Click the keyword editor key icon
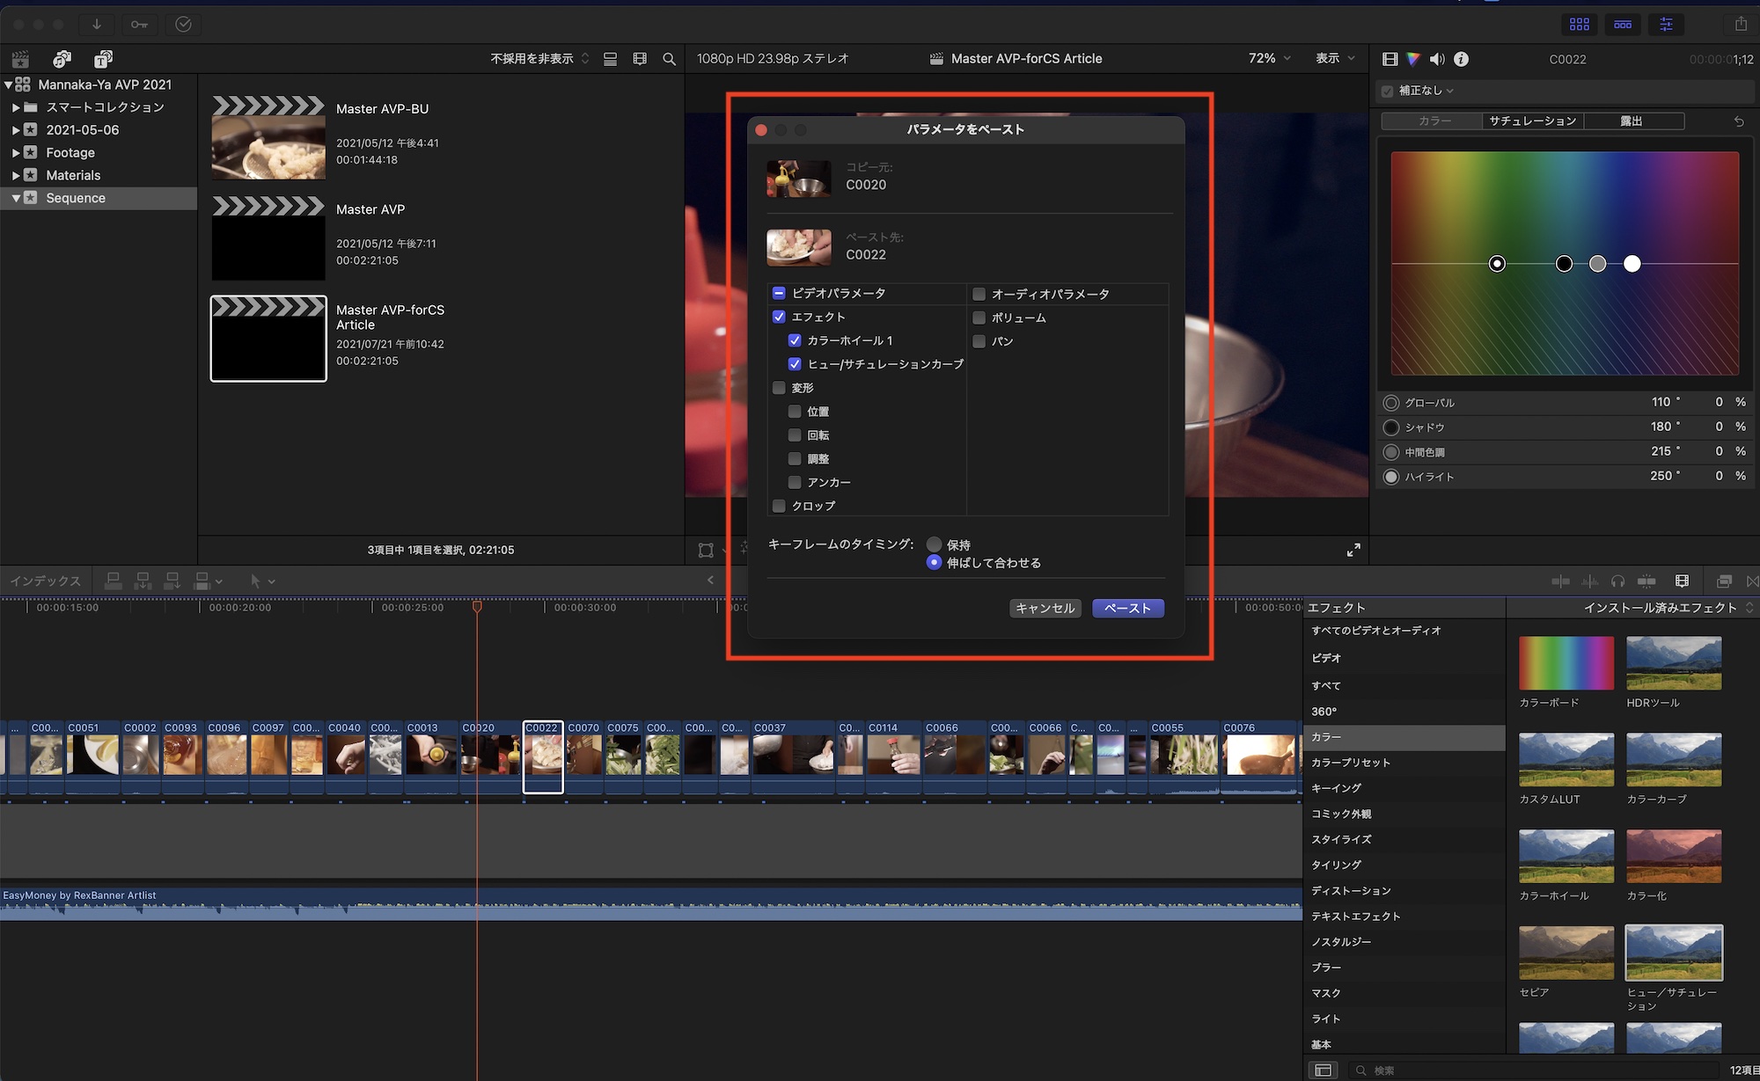This screenshot has width=1760, height=1081. coord(139,25)
